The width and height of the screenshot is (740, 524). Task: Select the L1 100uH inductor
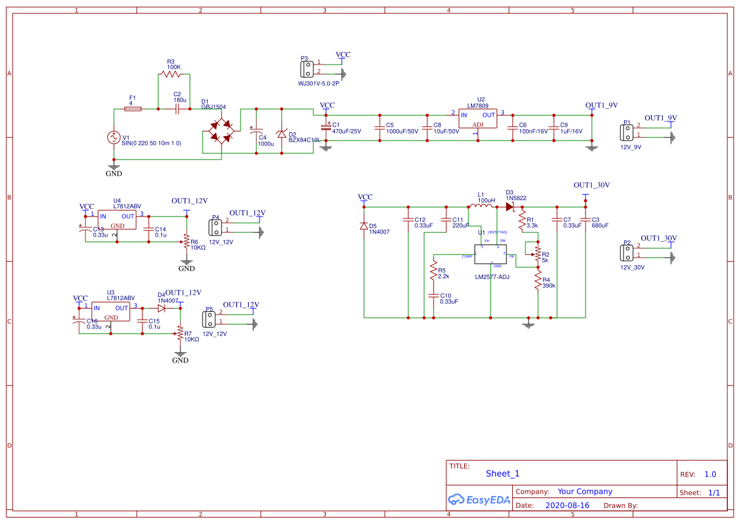(x=481, y=206)
